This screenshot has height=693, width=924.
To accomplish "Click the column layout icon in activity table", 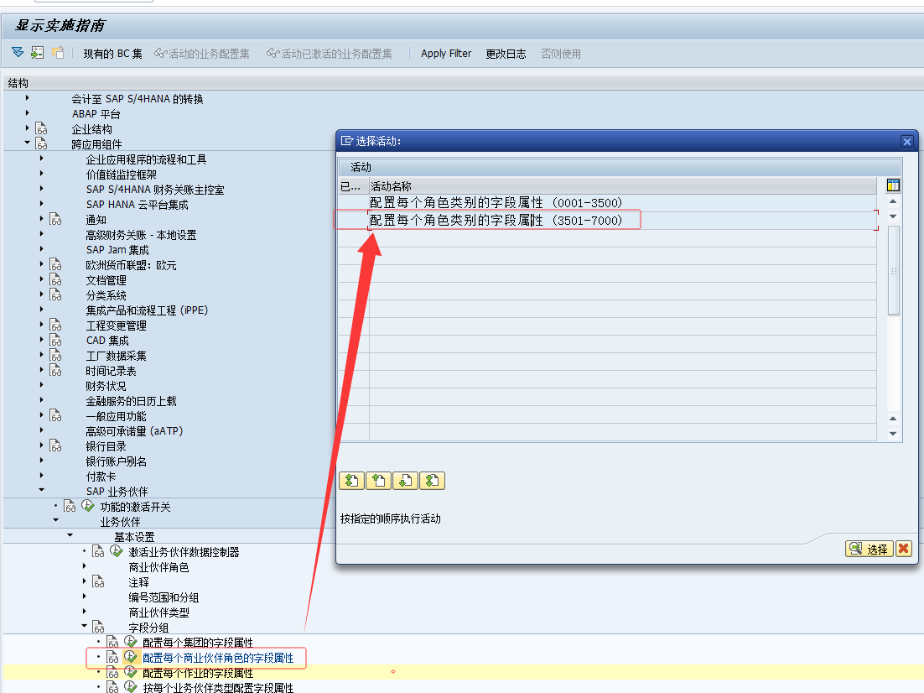I will pyautogui.click(x=893, y=185).
